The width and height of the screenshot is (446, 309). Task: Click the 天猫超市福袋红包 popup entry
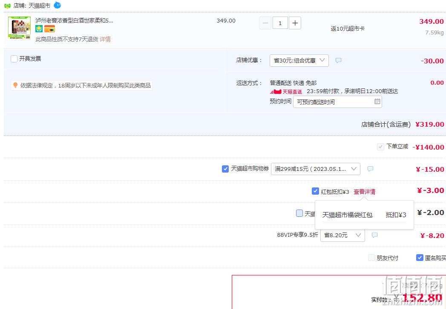point(347,215)
